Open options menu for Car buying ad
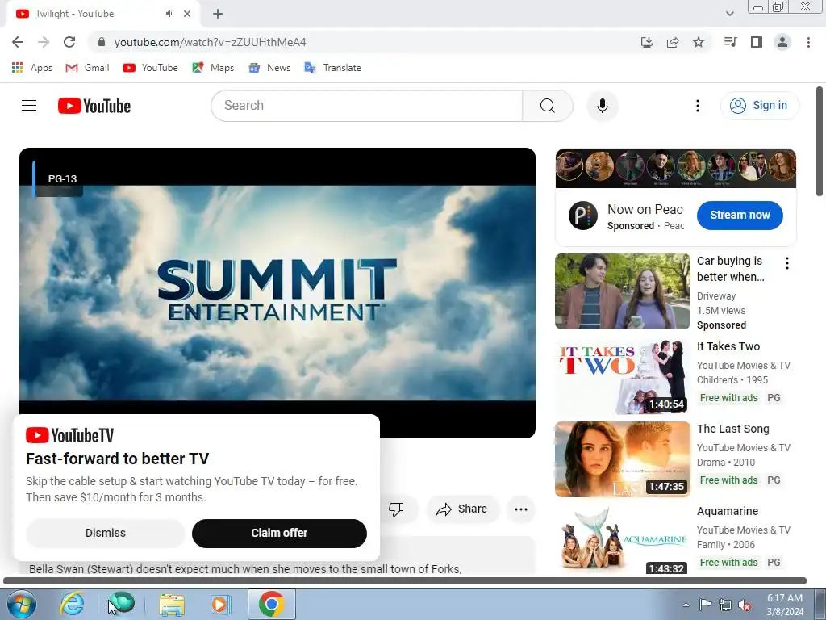The width and height of the screenshot is (826, 620). click(787, 263)
